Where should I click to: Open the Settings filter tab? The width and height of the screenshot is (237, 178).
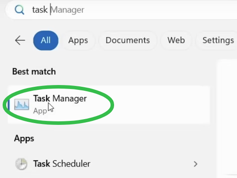(218, 40)
